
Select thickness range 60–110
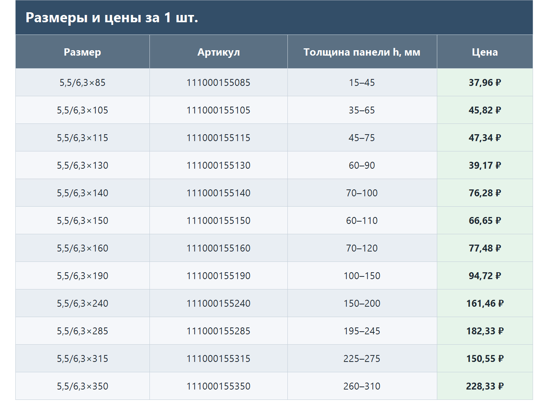362,220
